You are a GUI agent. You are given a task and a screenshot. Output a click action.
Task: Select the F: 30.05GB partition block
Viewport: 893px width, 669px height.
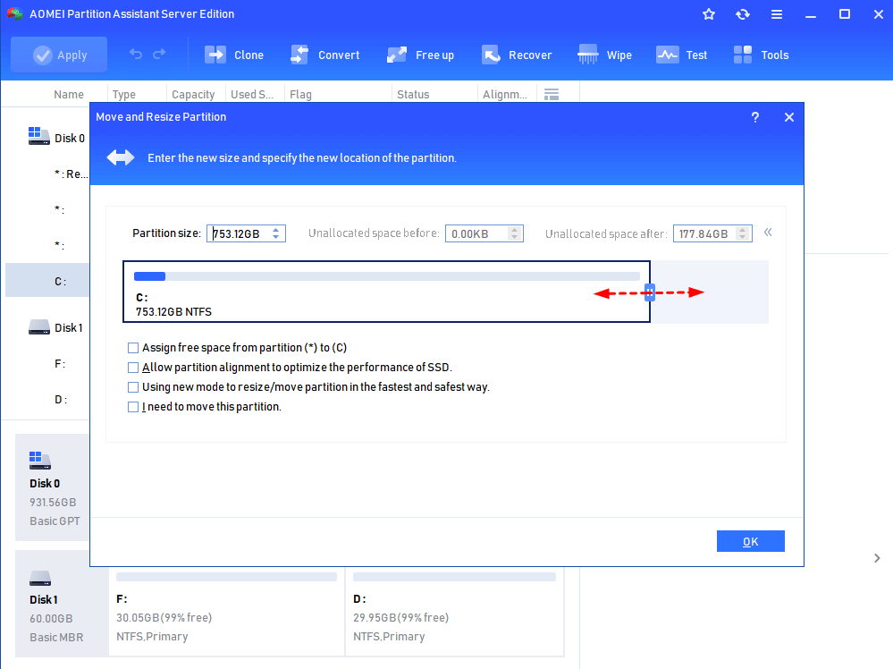coord(227,613)
